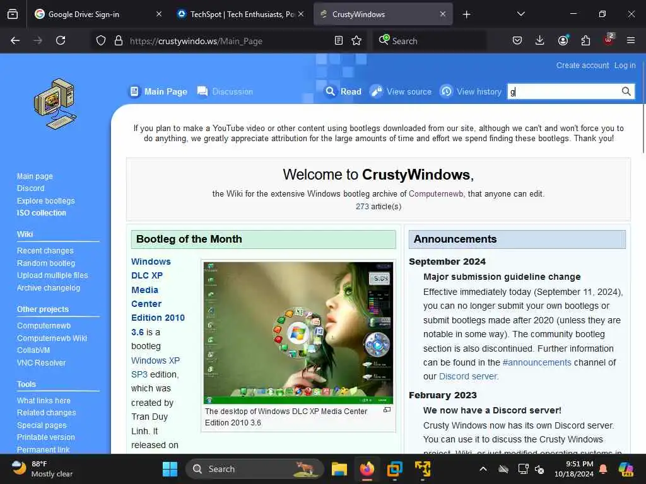The height and width of the screenshot is (484, 646).
Task: Bookmark this page with the star icon
Action: pyautogui.click(x=356, y=40)
